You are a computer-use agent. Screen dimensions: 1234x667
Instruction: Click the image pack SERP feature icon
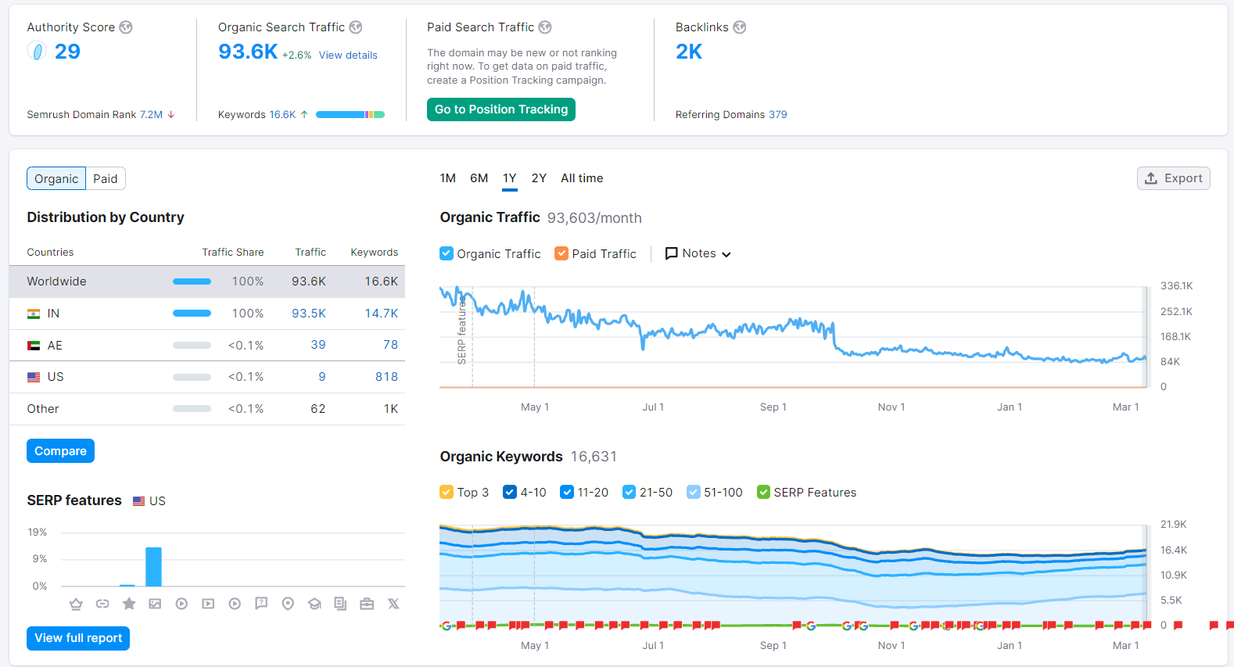click(x=155, y=604)
